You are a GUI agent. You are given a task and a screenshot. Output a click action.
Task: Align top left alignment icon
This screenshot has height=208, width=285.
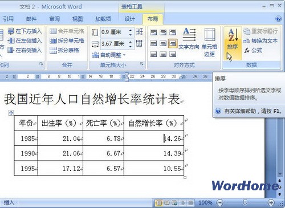[153, 32]
